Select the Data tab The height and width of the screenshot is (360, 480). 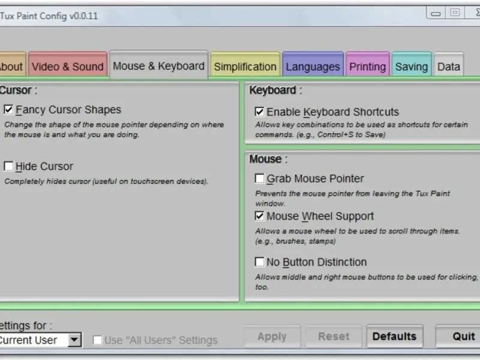click(448, 65)
